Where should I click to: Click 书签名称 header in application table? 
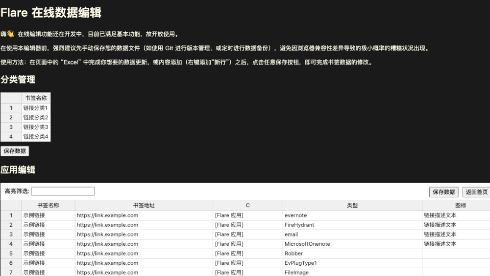coord(48,205)
